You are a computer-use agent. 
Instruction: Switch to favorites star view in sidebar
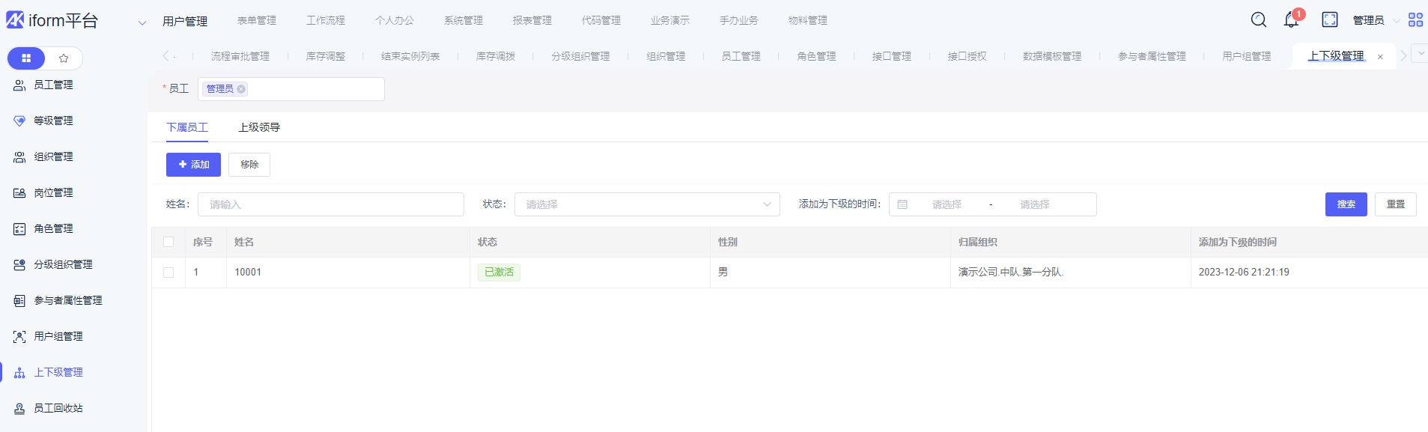[64, 58]
